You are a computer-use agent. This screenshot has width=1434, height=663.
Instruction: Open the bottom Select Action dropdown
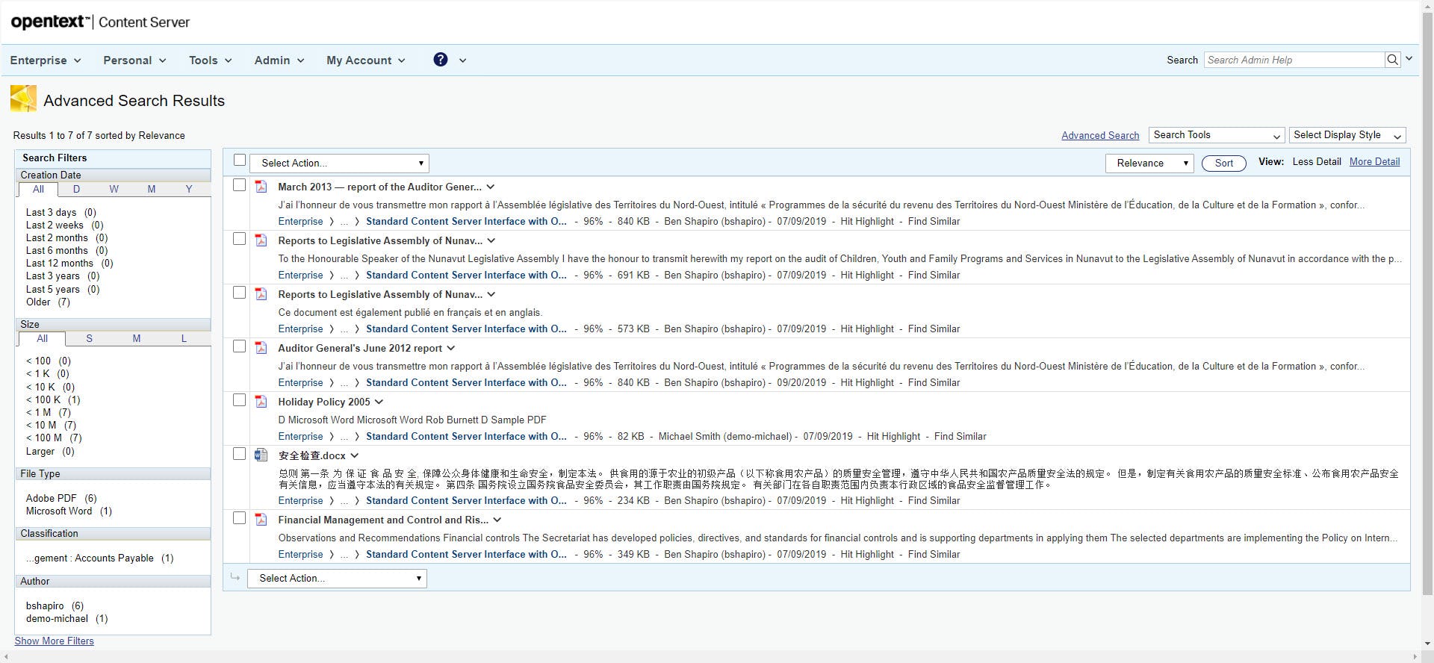click(338, 578)
